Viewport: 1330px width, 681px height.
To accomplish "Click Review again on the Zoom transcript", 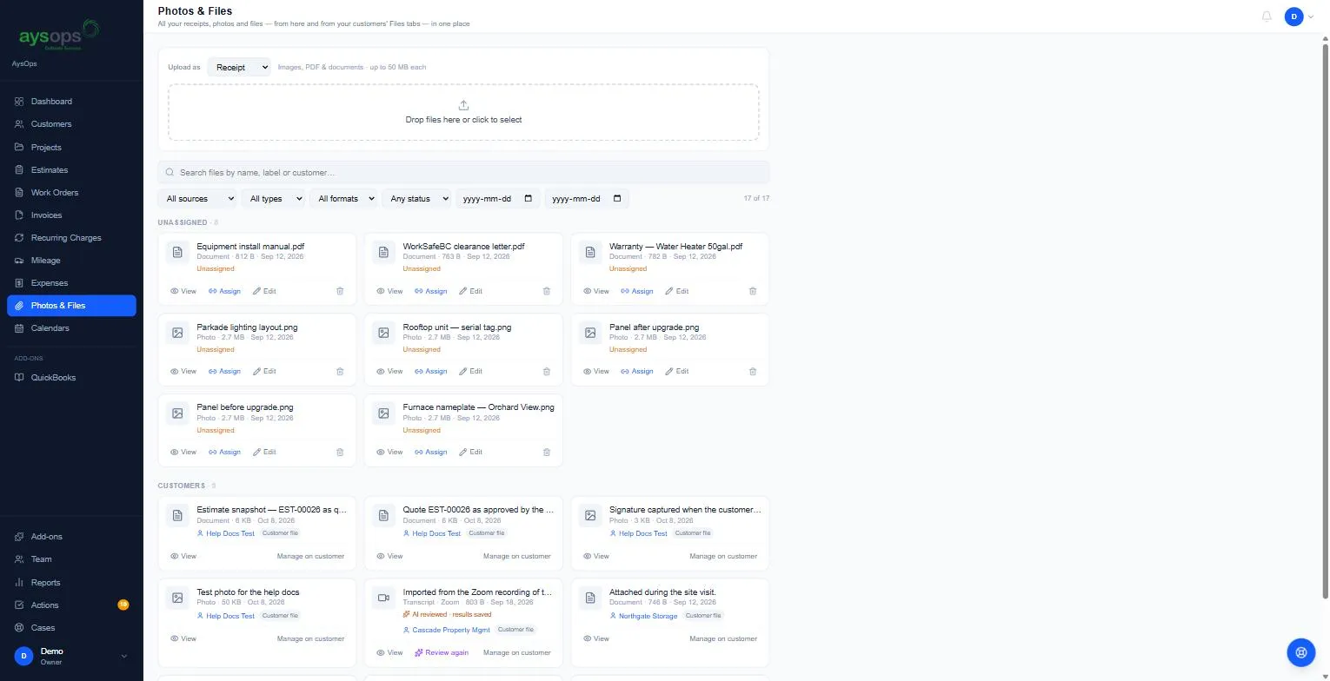I will tap(442, 653).
